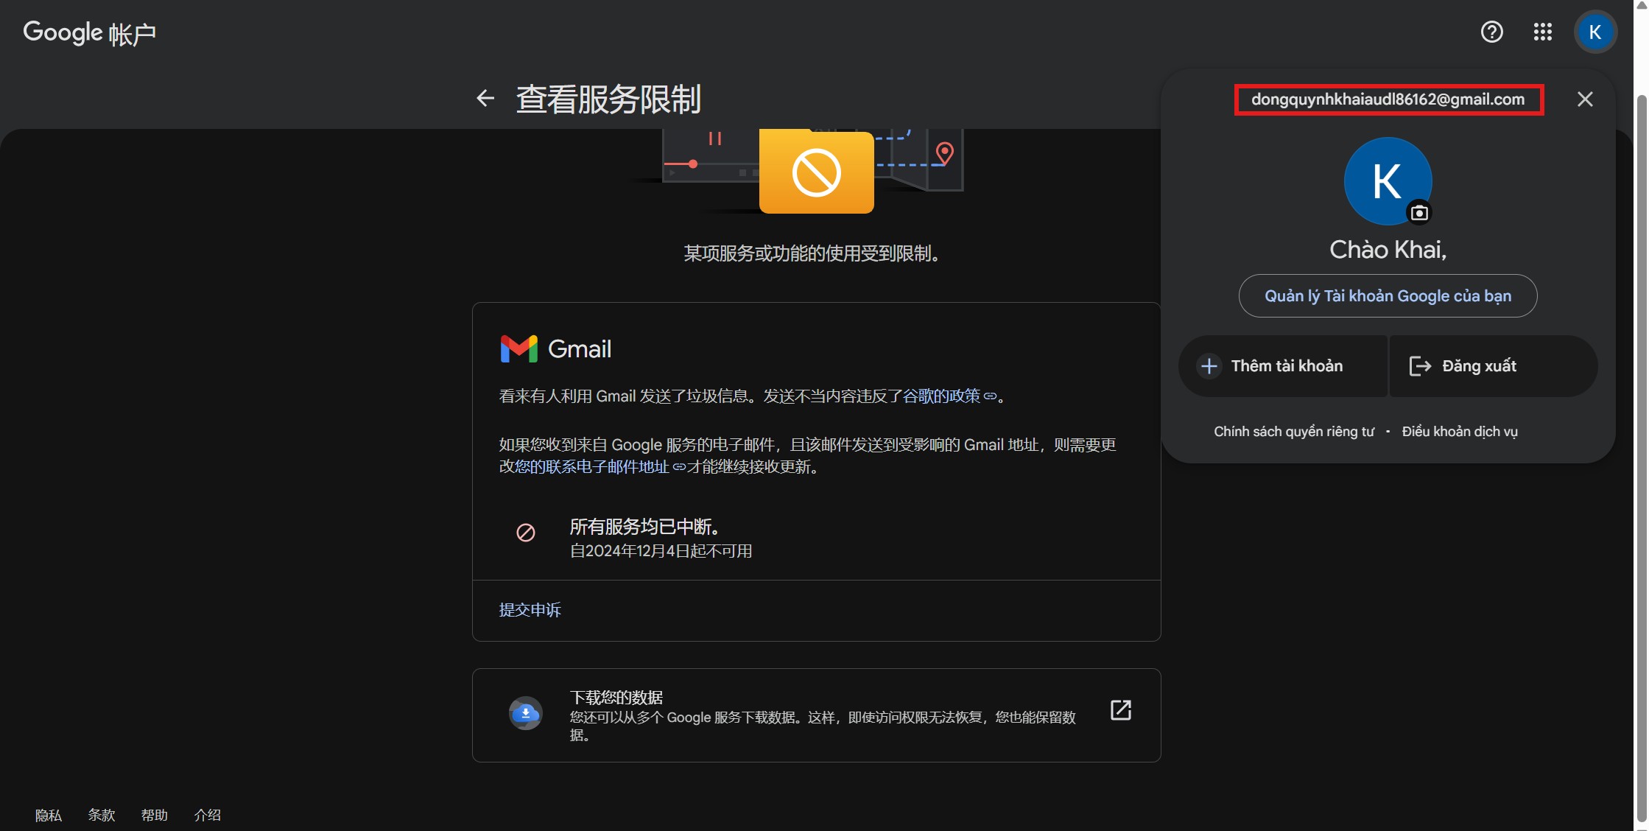The width and height of the screenshot is (1649, 831).
Task: Click the 自2024年12月4日起不可用 text
Action: point(661,551)
